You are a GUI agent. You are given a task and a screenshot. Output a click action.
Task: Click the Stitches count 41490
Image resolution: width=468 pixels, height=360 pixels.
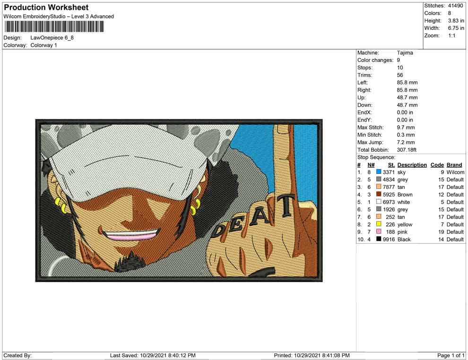455,6
